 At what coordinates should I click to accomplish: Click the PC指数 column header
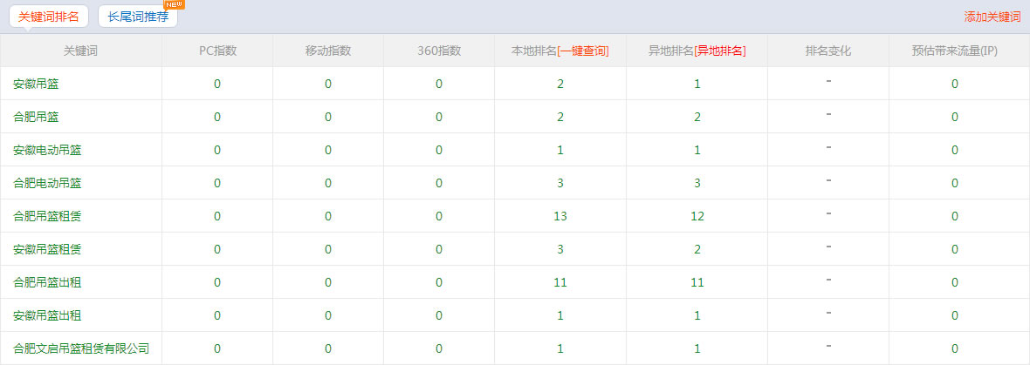pyautogui.click(x=217, y=51)
